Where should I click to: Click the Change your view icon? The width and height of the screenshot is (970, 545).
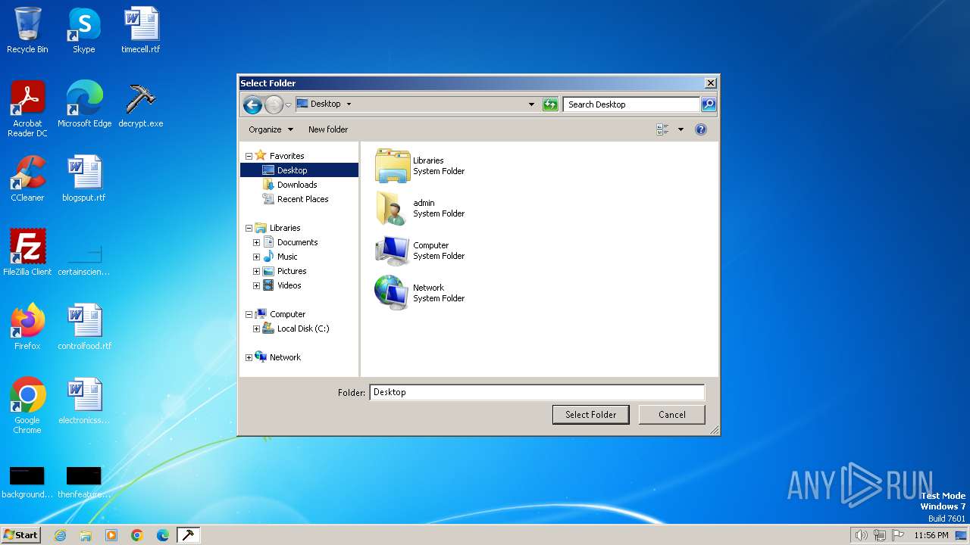pos(662,129)
